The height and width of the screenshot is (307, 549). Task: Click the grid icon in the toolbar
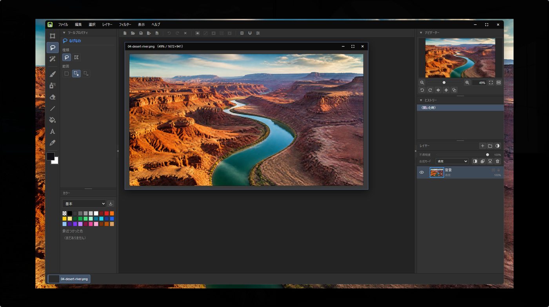click(x=242, y=33)
